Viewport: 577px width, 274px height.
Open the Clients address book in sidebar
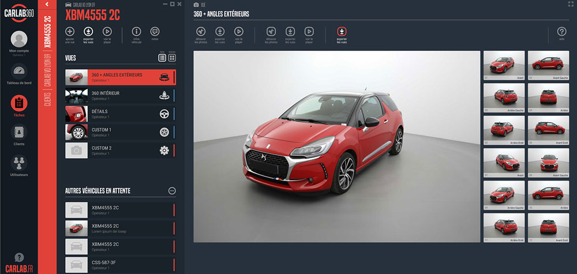[x=19, y=132]
